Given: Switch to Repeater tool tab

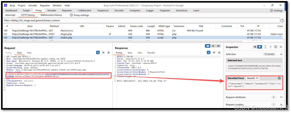Looking at the screenshot, I should coord(67,11).
